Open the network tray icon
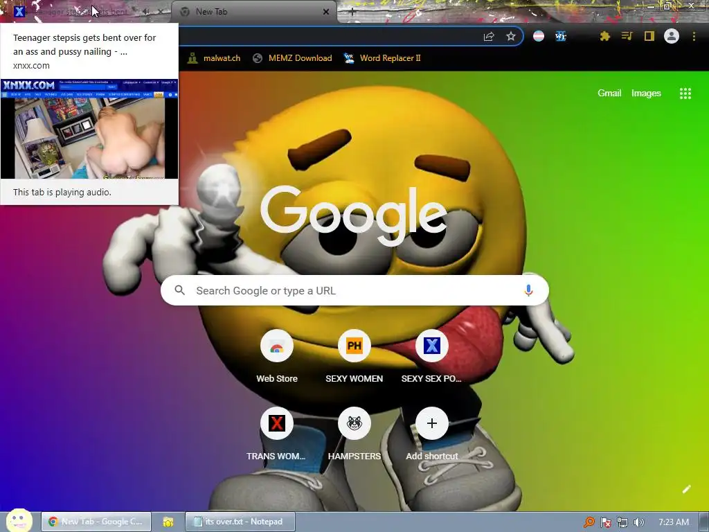The height and width of the screenshot is (532, 709). [622, 522]
